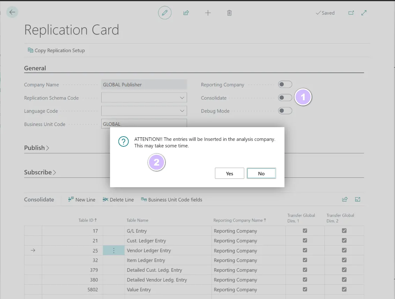
Task: Click No in the confirmation dialog
Action: pos(261,174)
